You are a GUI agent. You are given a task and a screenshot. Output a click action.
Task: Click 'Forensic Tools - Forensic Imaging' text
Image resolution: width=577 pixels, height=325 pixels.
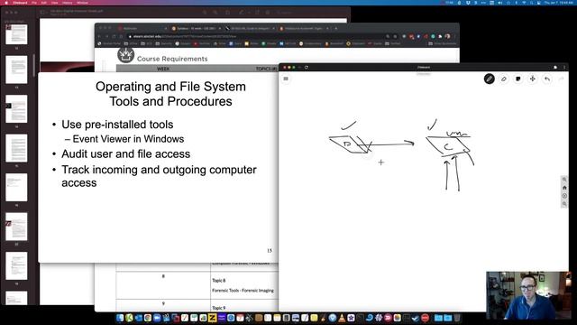[x=243, y=291]
